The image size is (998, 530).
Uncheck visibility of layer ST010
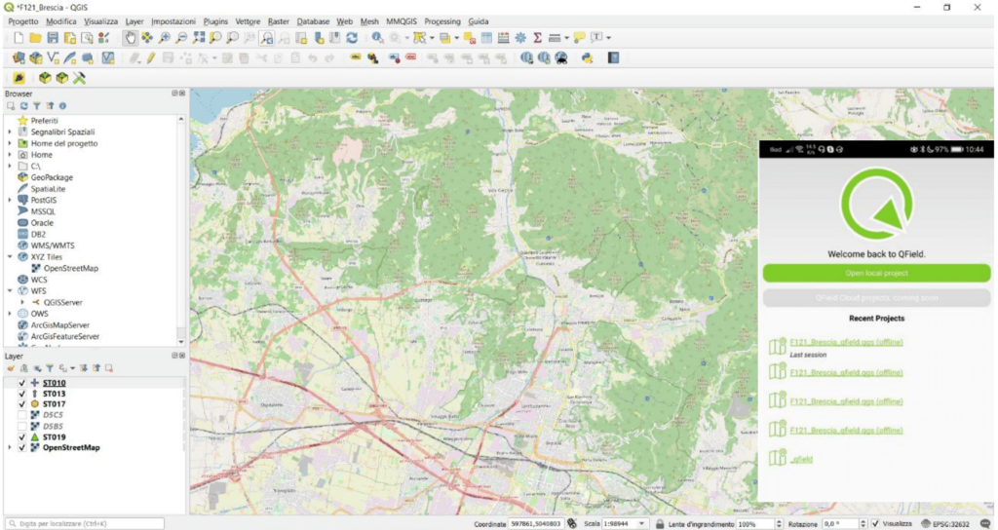(22, 383)
